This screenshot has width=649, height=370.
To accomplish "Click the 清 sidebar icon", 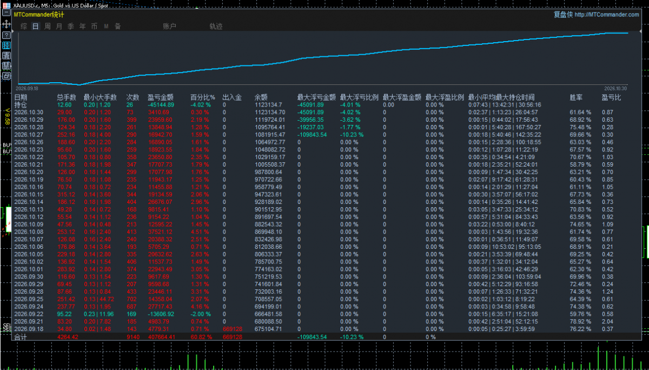I will pyautogui.click(x=6, y=56).
